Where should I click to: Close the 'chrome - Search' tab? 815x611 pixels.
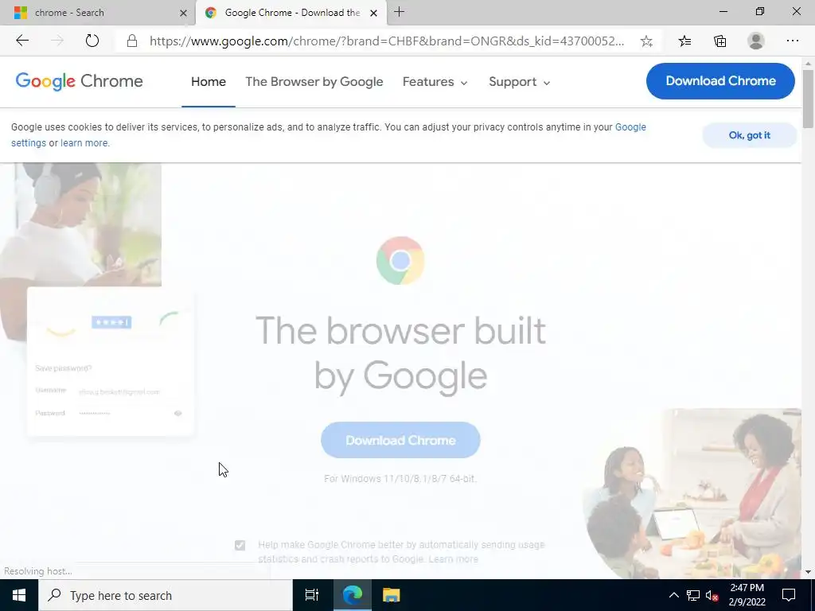[184, 13]
